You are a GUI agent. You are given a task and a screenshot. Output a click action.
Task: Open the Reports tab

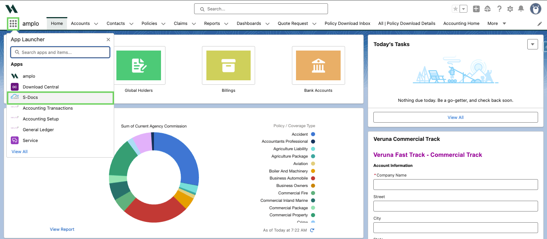click(212, 23)
